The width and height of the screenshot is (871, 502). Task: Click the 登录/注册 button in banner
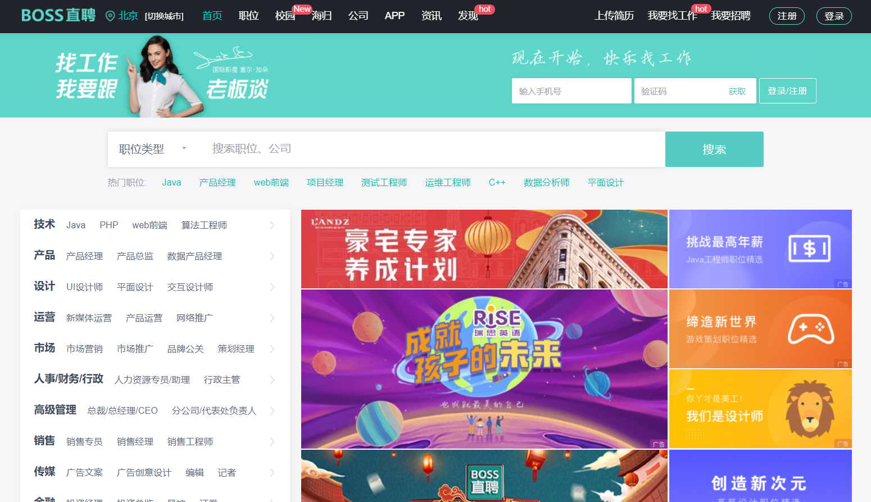click(x=787, y=91)
